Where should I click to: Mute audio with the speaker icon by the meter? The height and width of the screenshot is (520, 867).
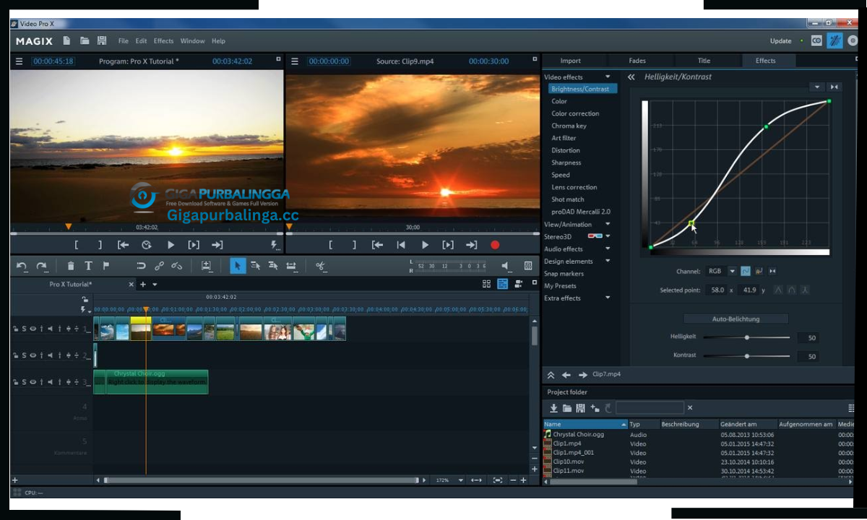coord(505,266)
